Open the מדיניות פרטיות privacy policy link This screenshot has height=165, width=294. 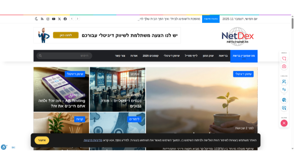[x=93, y=140]
